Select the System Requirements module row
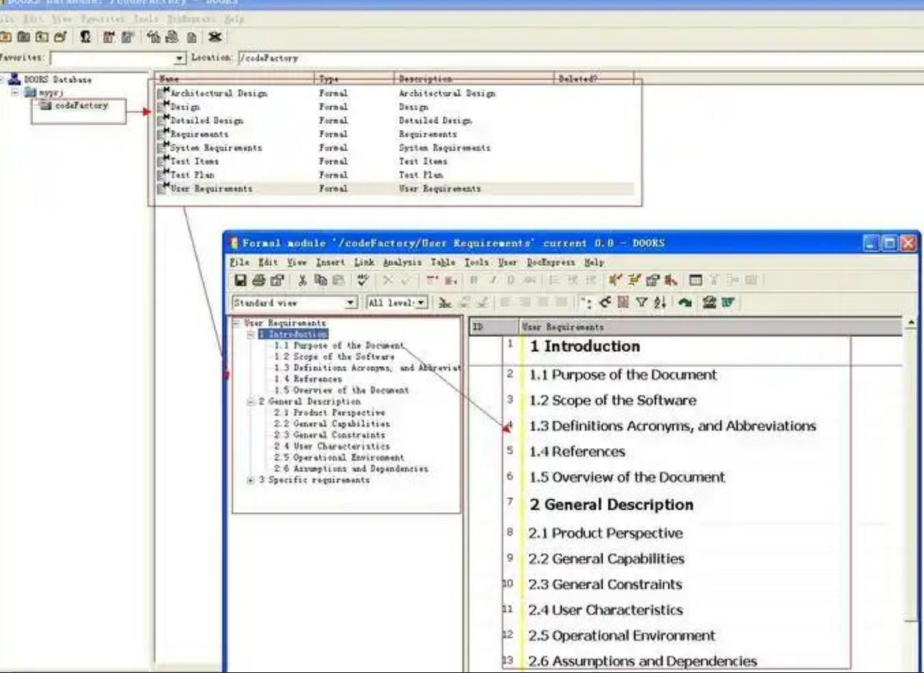Viewport: 924px width, 673px height. point(396,147)
